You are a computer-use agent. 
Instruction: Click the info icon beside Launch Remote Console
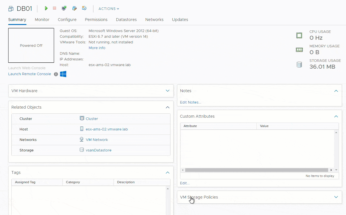(56, 74)
